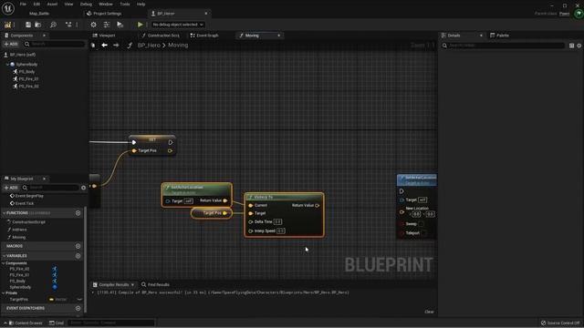Click Moving in the graph breadcrumb
Image resolution: width=584 pixels, height=328 pixels.
[x=178, y=45]
